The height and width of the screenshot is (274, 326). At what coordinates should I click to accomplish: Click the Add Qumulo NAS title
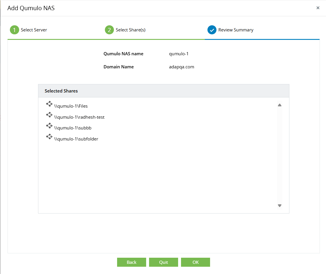coord(31,8)
